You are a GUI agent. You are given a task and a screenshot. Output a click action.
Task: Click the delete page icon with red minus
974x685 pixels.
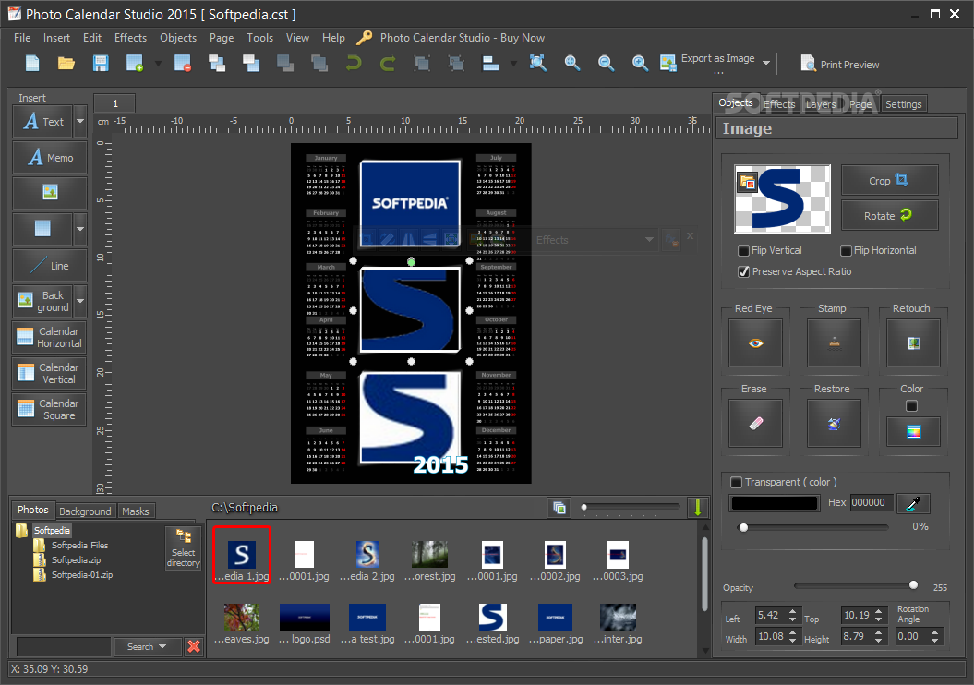183,64
